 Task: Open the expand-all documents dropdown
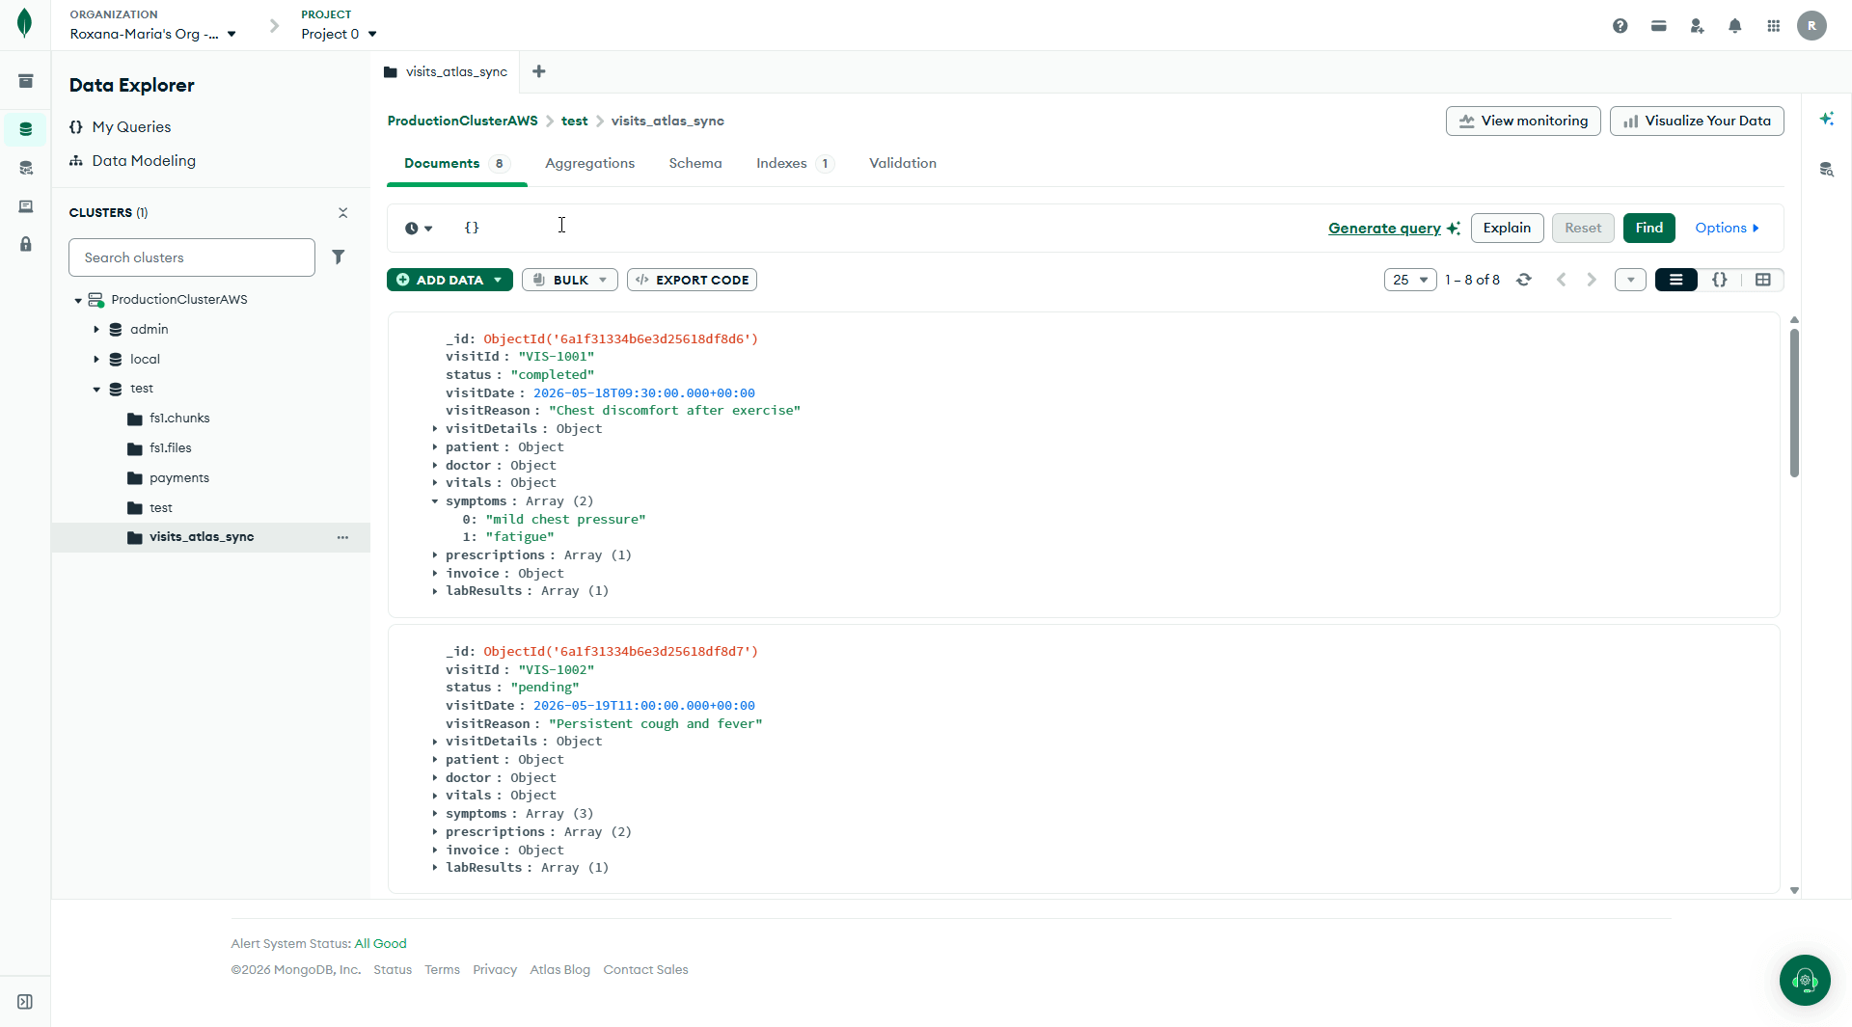click(x=1630, y=280)
